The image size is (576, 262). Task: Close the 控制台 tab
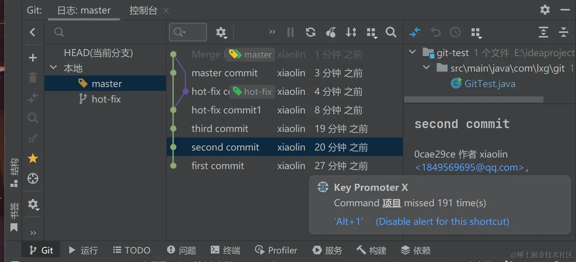[166, 11]
